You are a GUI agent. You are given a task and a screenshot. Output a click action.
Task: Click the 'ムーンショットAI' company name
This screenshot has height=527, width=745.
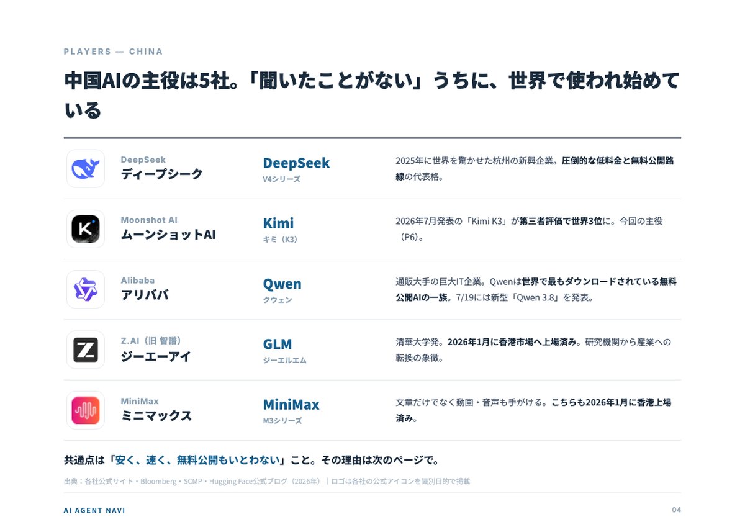coord(168,235)
